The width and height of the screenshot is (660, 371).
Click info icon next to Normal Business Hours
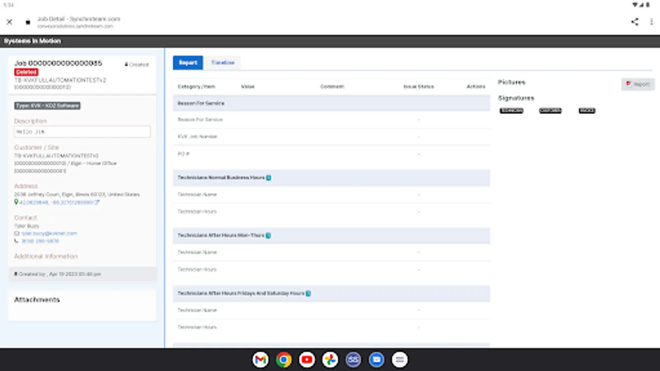269,178
